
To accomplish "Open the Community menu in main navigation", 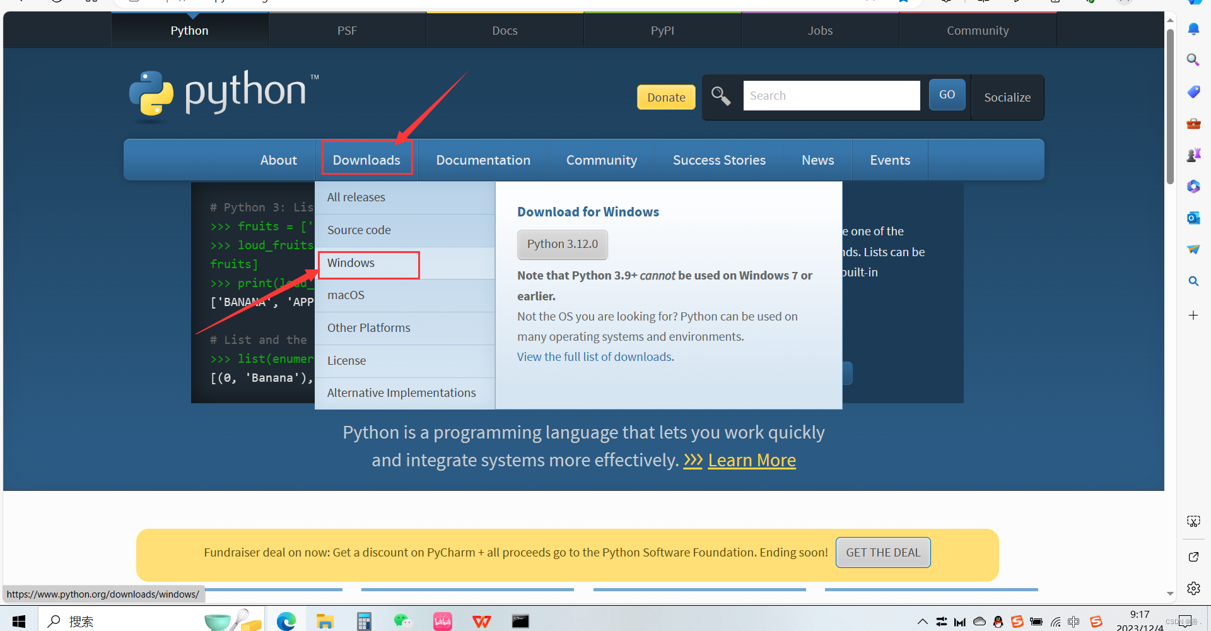I will tap(602, 160).
